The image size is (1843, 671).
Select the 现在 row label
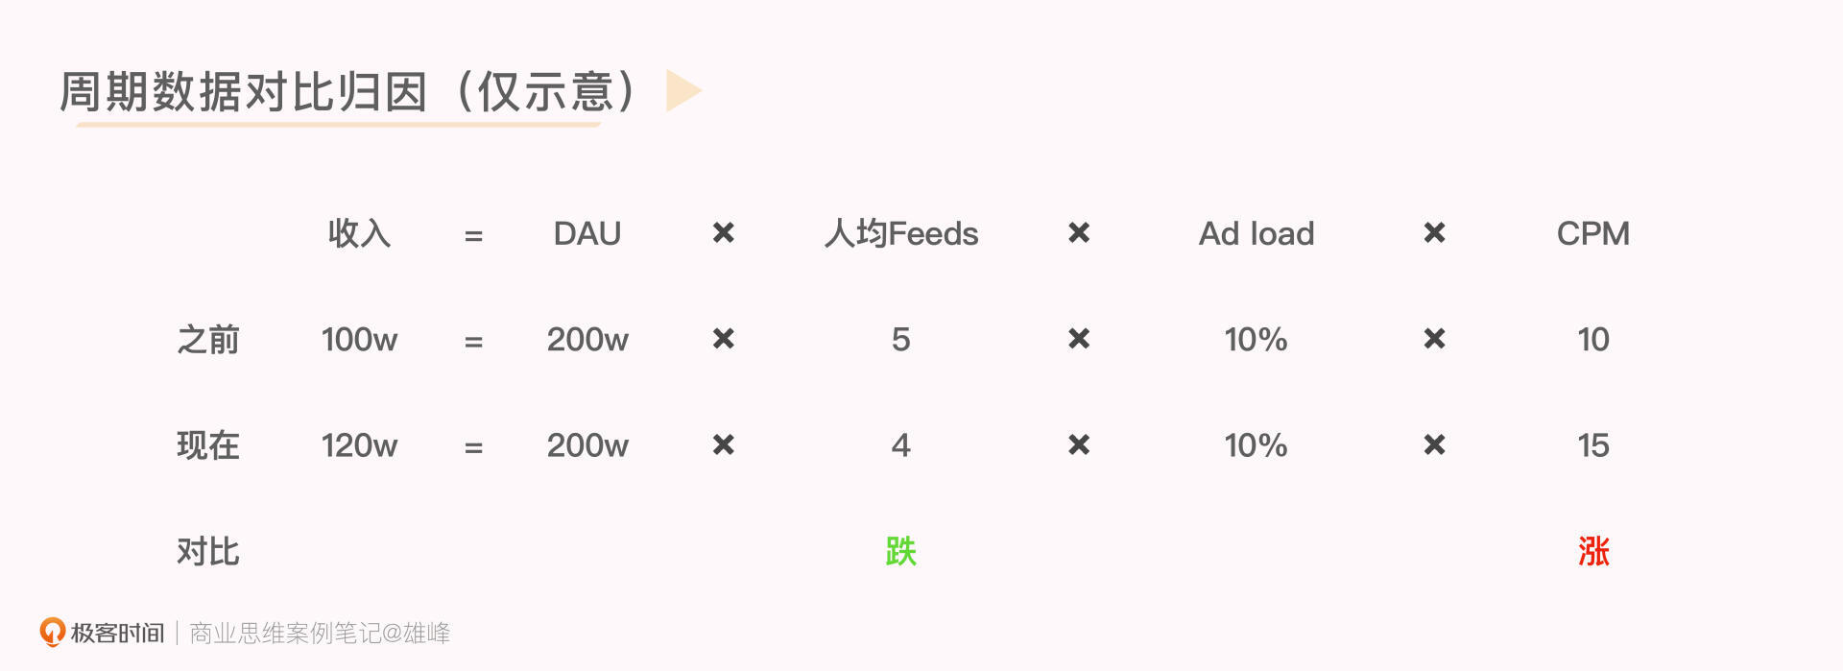click(x=208, y=445)
